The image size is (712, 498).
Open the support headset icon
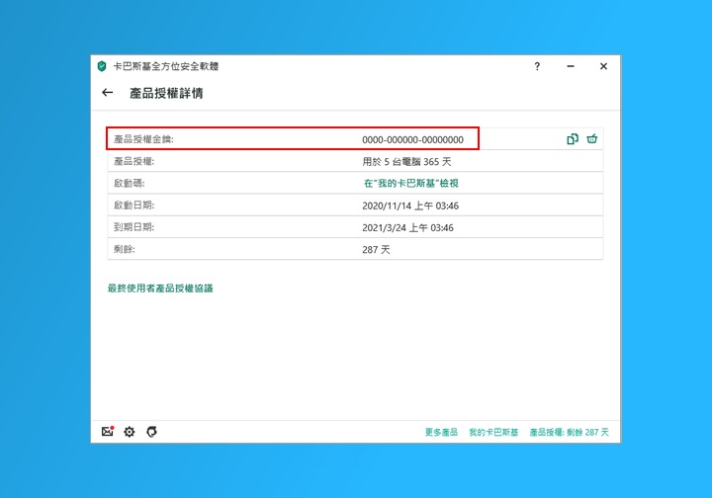point(151,432)
